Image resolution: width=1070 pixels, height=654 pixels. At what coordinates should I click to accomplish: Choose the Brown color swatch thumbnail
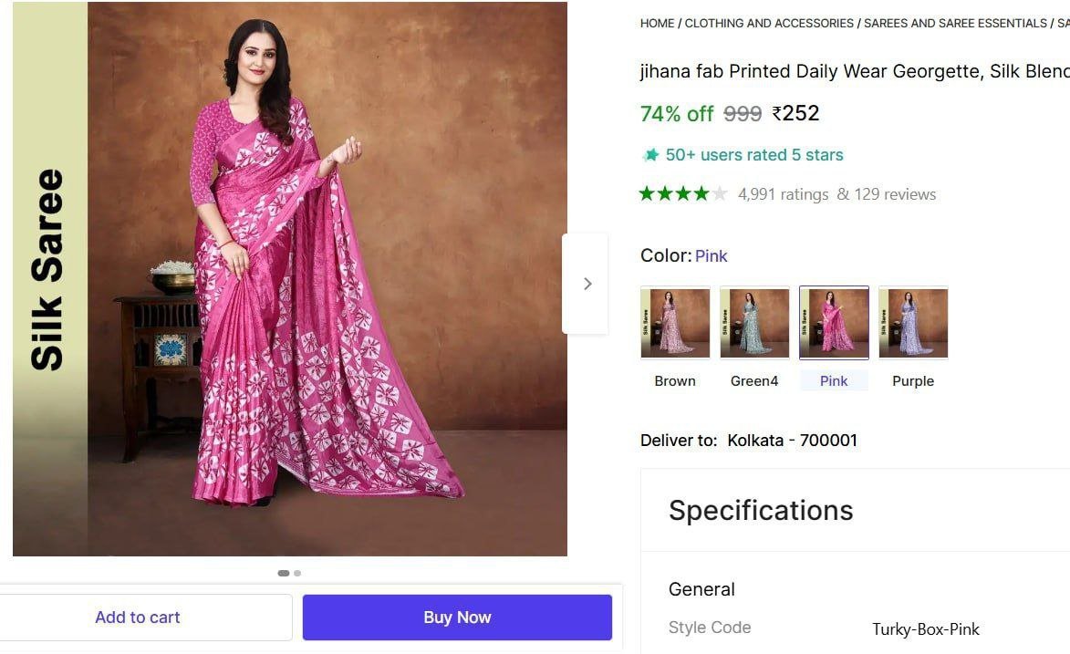pyautogui.click(x=675, y=323)
